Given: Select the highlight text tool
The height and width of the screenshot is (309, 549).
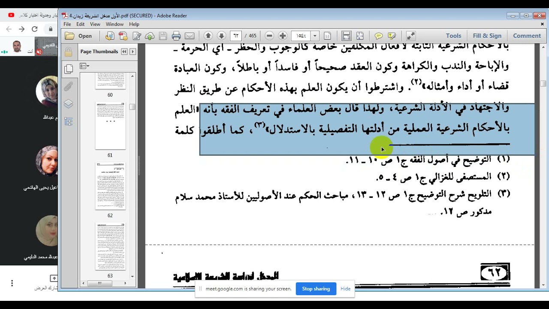Looking at the screenshot, I should coord(392,36).
